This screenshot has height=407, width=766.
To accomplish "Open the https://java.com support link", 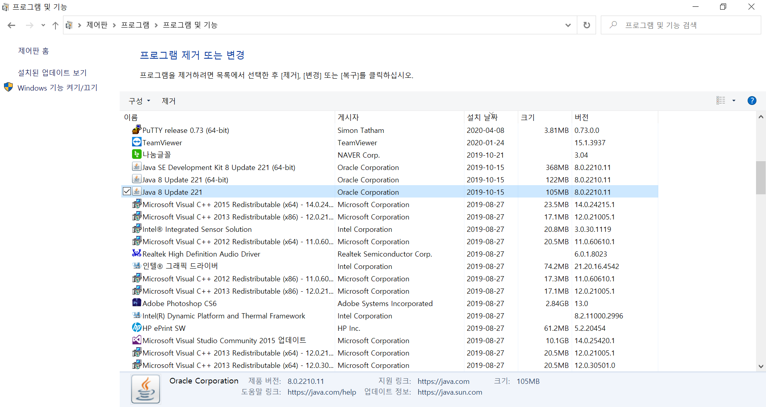I will 443,381.
